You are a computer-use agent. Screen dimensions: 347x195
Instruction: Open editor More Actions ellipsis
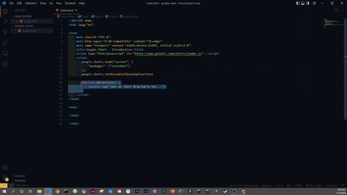pos(343,10)
